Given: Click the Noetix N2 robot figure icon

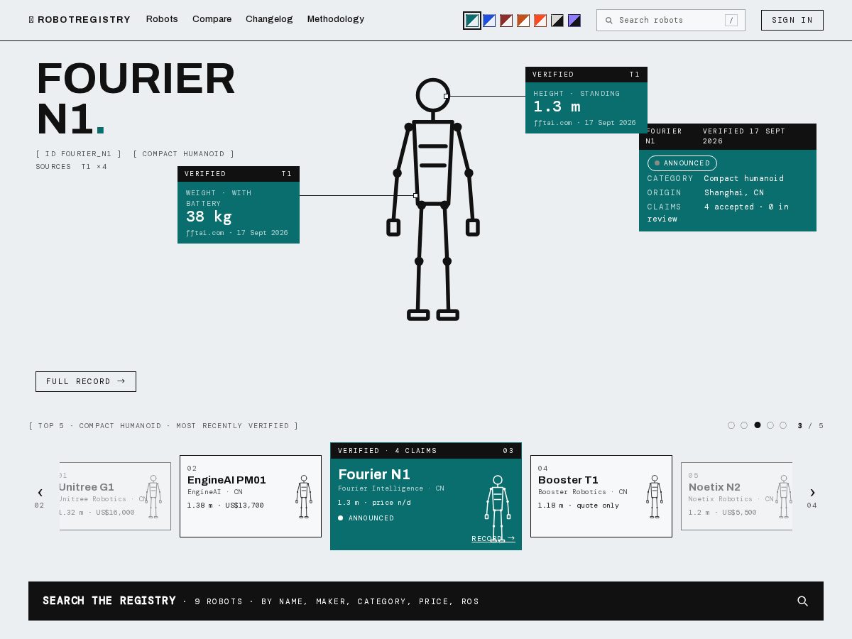Looking at the screenshot, I should click(784, 496).
